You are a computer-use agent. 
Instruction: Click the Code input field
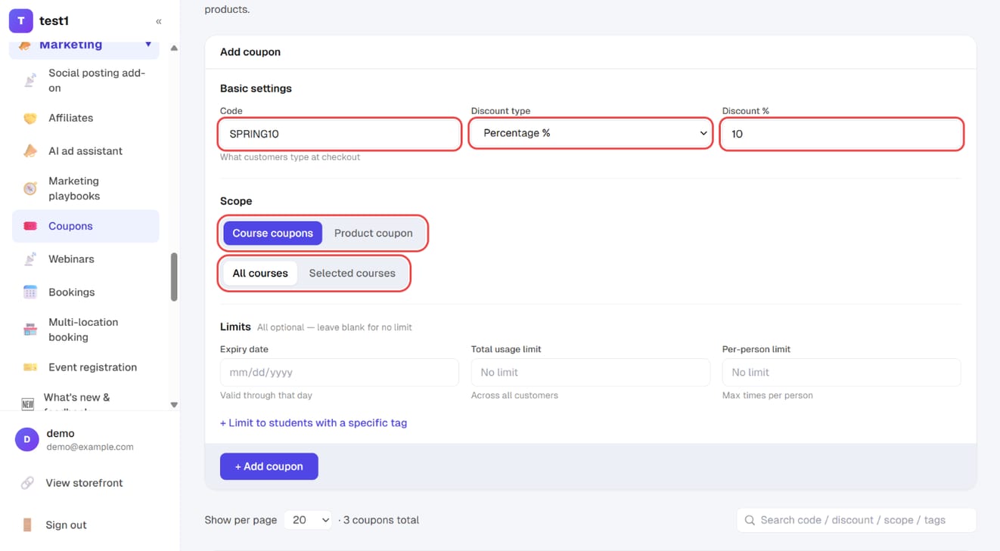click(340, 134)
